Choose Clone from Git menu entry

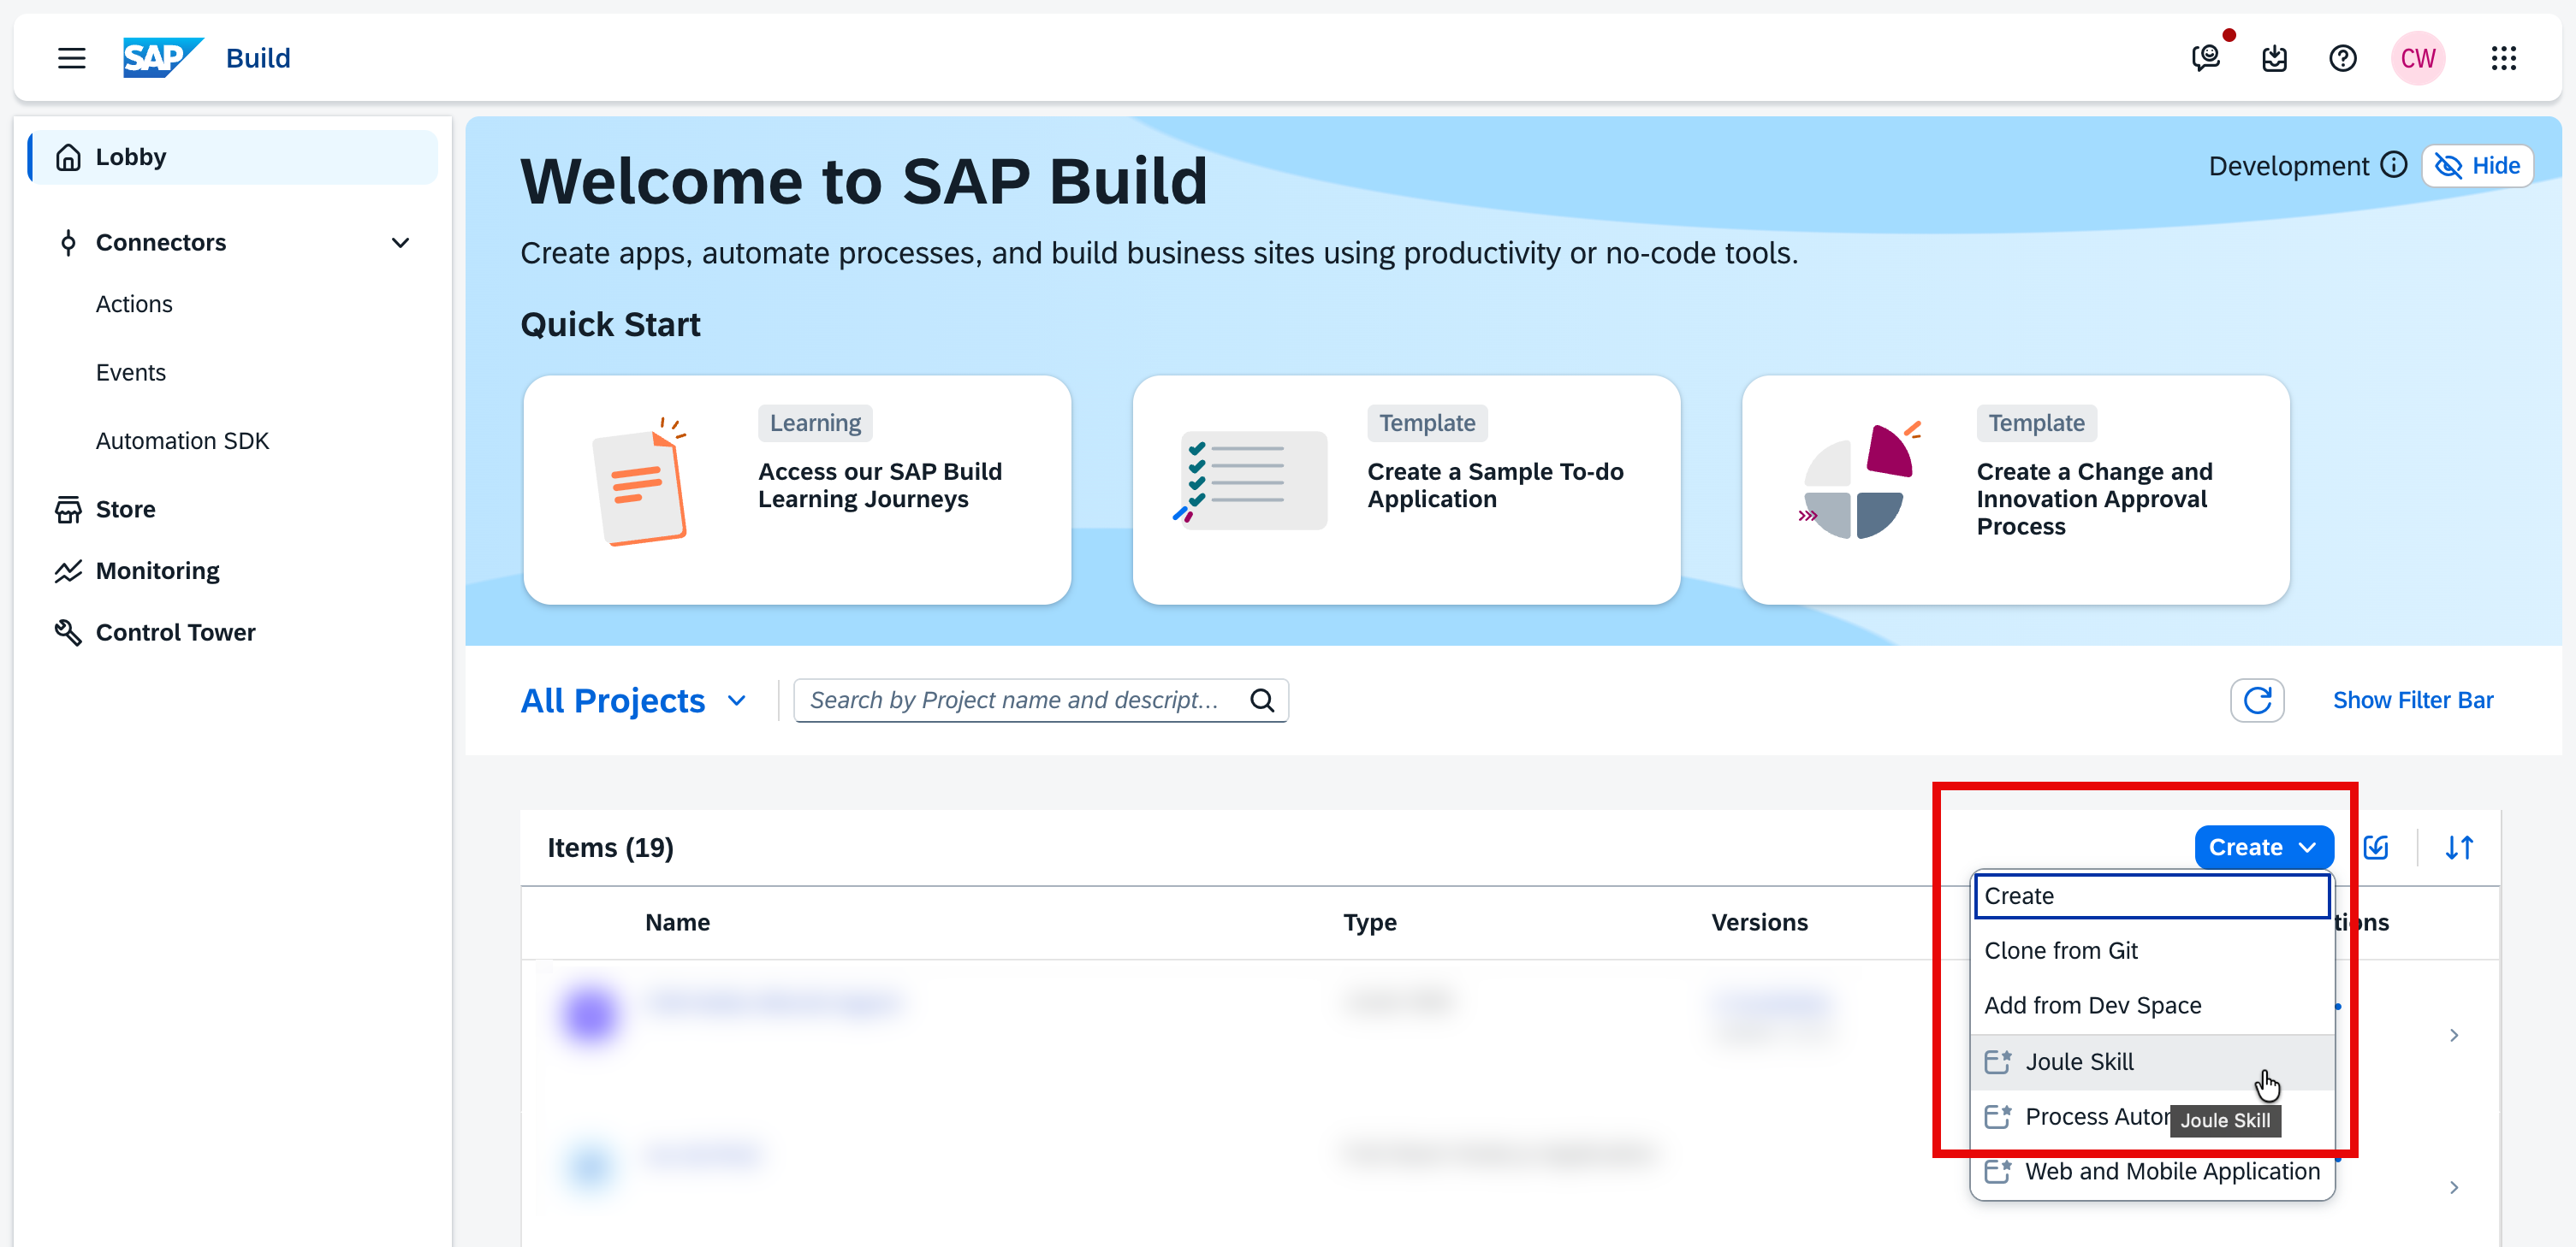[2061, 950]
